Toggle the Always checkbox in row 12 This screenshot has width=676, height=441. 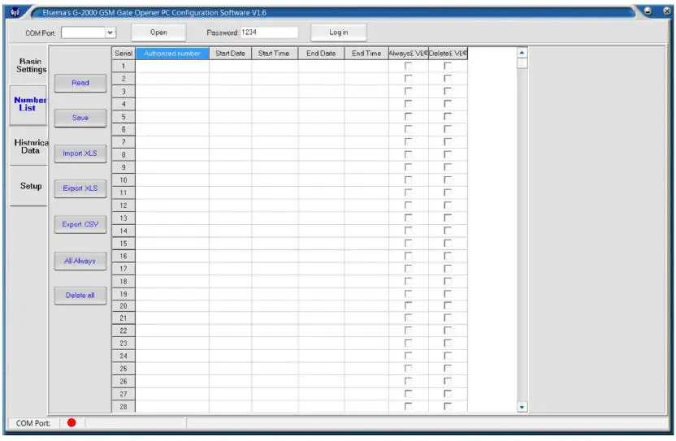click(x=408, y=205)
